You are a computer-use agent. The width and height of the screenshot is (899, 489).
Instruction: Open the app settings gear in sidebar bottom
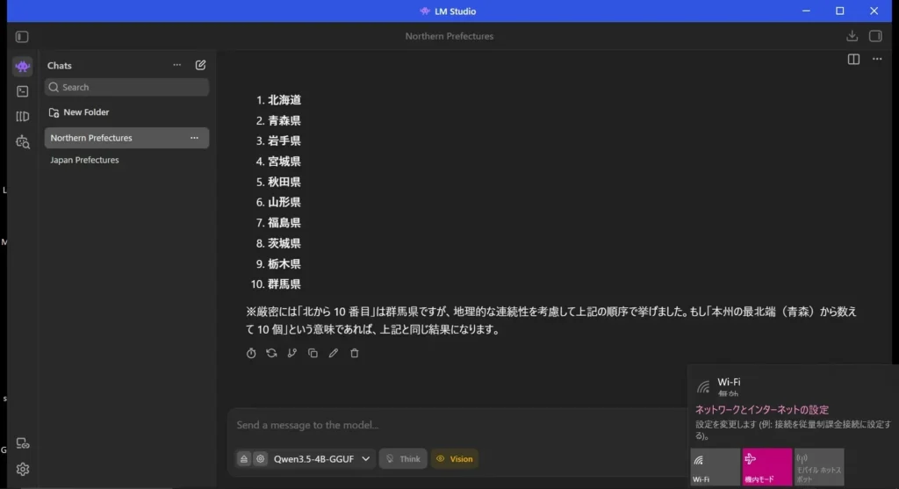pyautogui.click(x=22, y=470)
